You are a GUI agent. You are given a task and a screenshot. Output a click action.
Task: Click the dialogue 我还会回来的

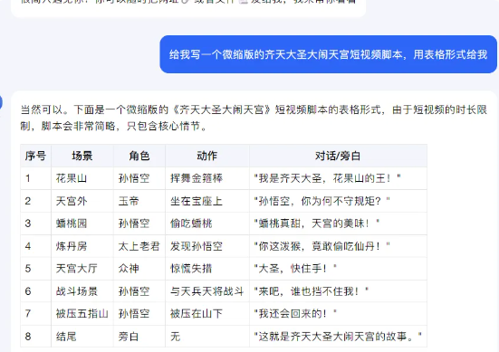338,314
